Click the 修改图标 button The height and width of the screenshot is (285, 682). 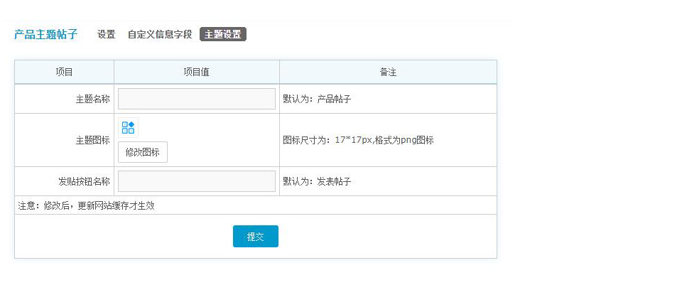(x=143, y=152)
